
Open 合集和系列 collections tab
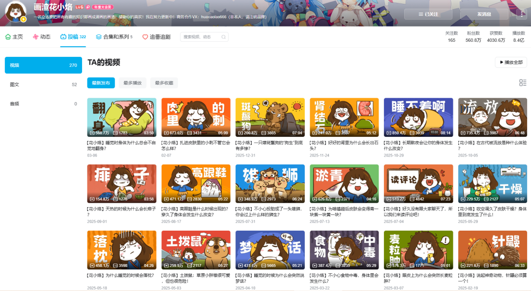[114, 37]
